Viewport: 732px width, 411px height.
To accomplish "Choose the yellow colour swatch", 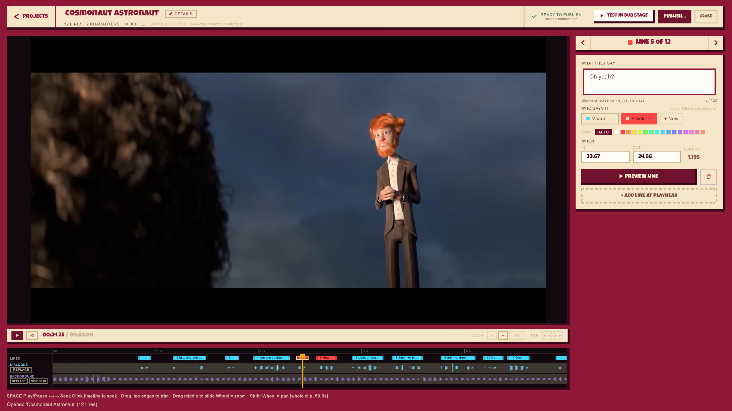I will (634, 132).
